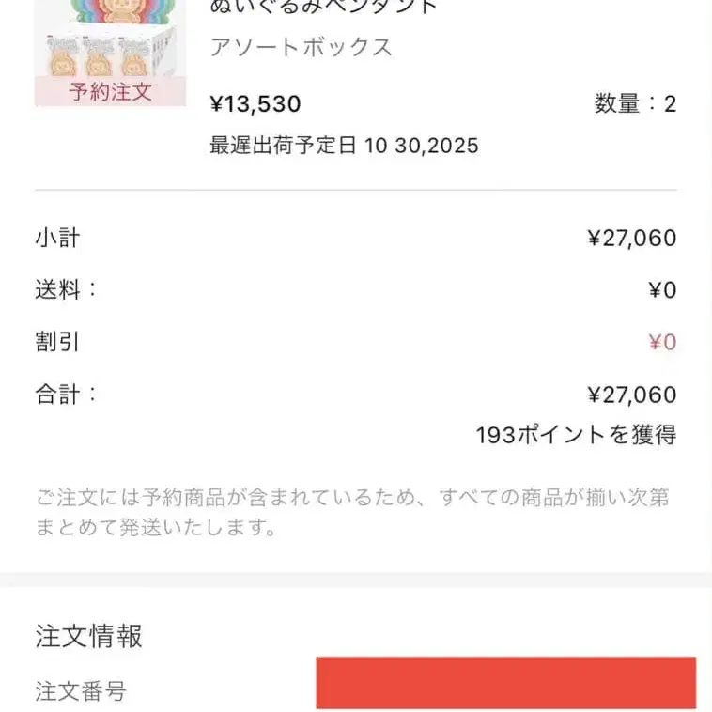Tap the red block covering order number
The width and height of the screenshot is (712, 712).
[x=505, y=683]
